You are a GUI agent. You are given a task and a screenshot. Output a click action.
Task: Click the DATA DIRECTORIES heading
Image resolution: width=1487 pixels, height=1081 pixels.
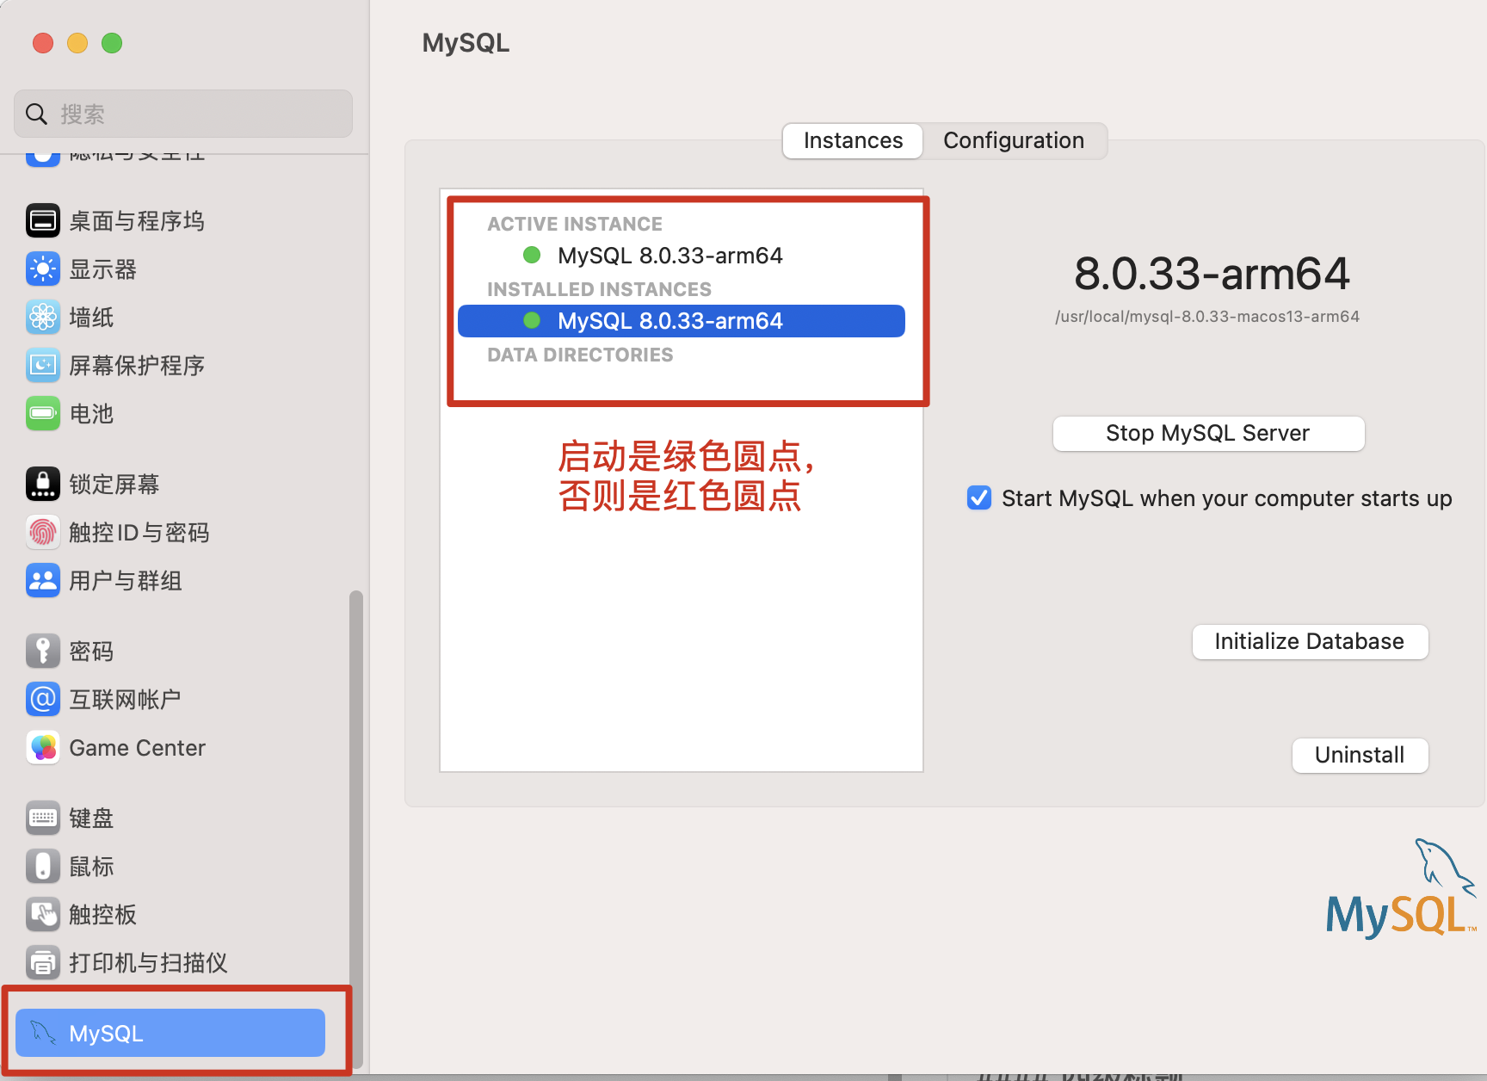point(580,355)
